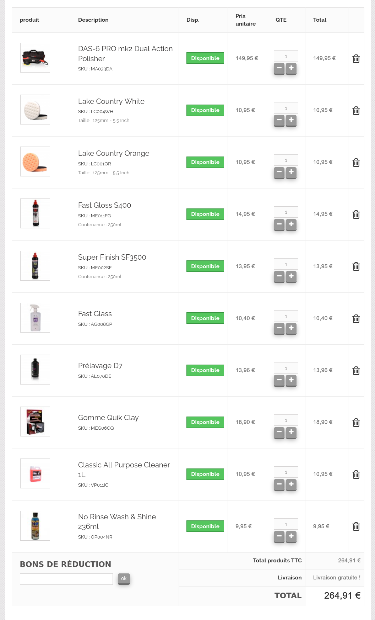View the Fast Gloss S400 product thumbnail
375x620 pixels.
35,213
